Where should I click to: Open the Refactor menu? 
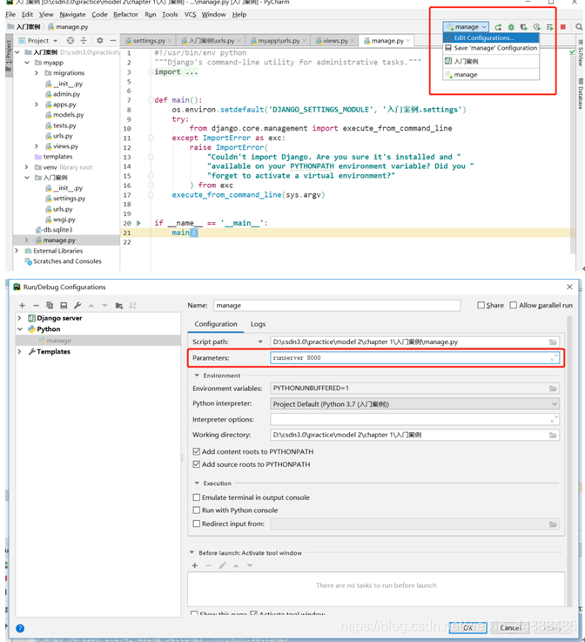point(125,15)
